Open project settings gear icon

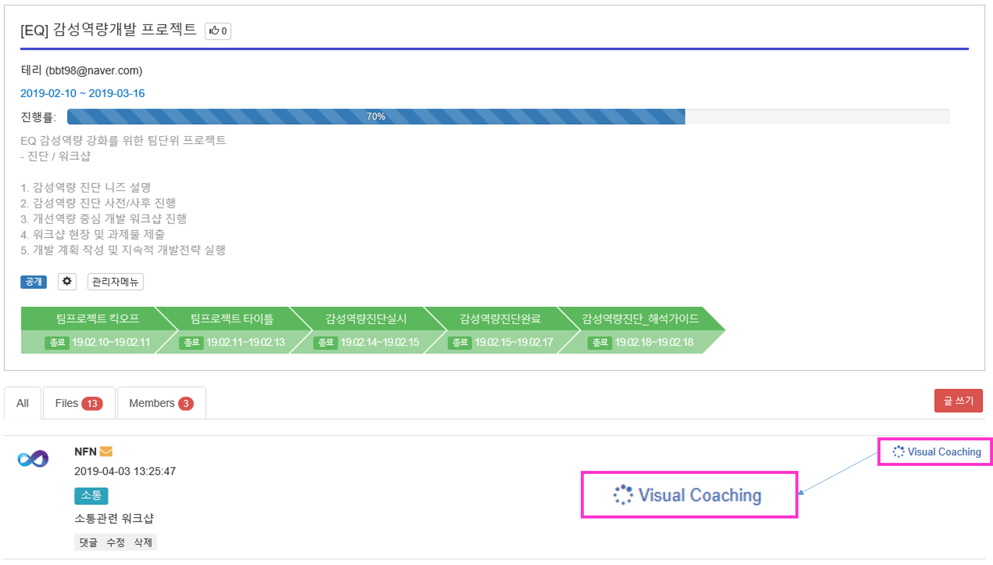click(67, 281)
